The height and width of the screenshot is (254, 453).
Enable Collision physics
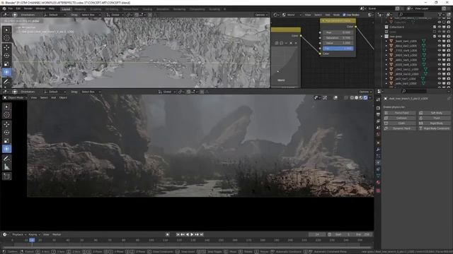click(400, 118)
